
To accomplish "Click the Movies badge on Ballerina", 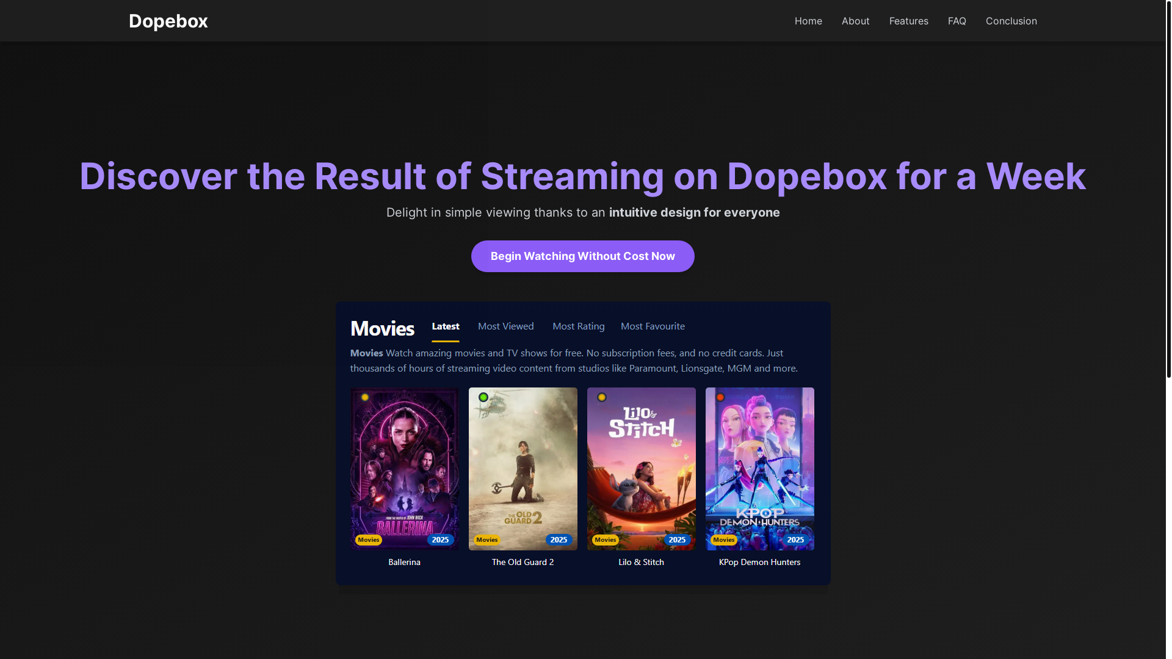I will (x=369, y=539).
